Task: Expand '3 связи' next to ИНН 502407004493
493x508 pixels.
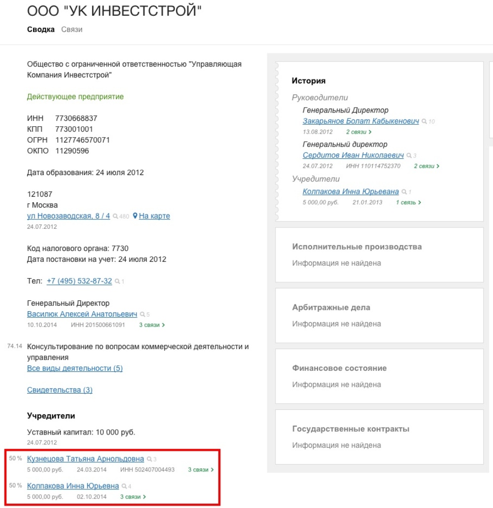Action: click(x=201, y=470)
